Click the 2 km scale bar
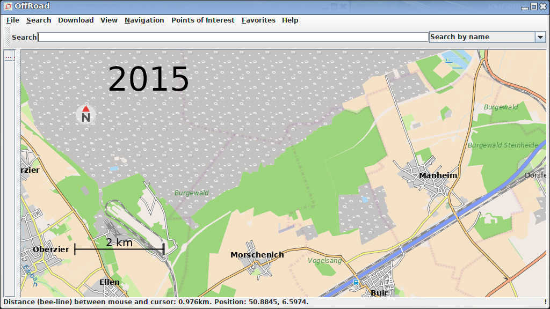 pyautogui.click(x=119, y=248)
